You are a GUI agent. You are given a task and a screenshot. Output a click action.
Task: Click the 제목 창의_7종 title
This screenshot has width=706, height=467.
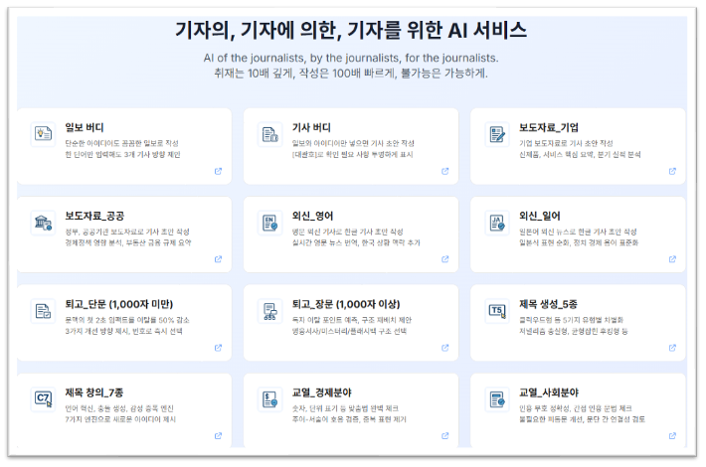coord(94,392)
